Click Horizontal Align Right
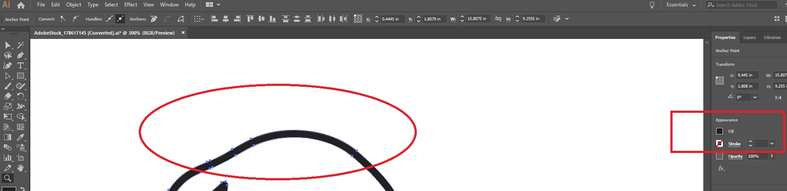This screenshot has height=191, width=787. pos(237,19)
